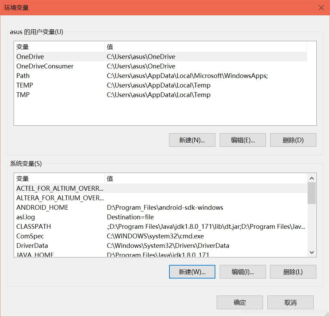Select the ANDROID_HOME system variable

[x=161, y=207]
